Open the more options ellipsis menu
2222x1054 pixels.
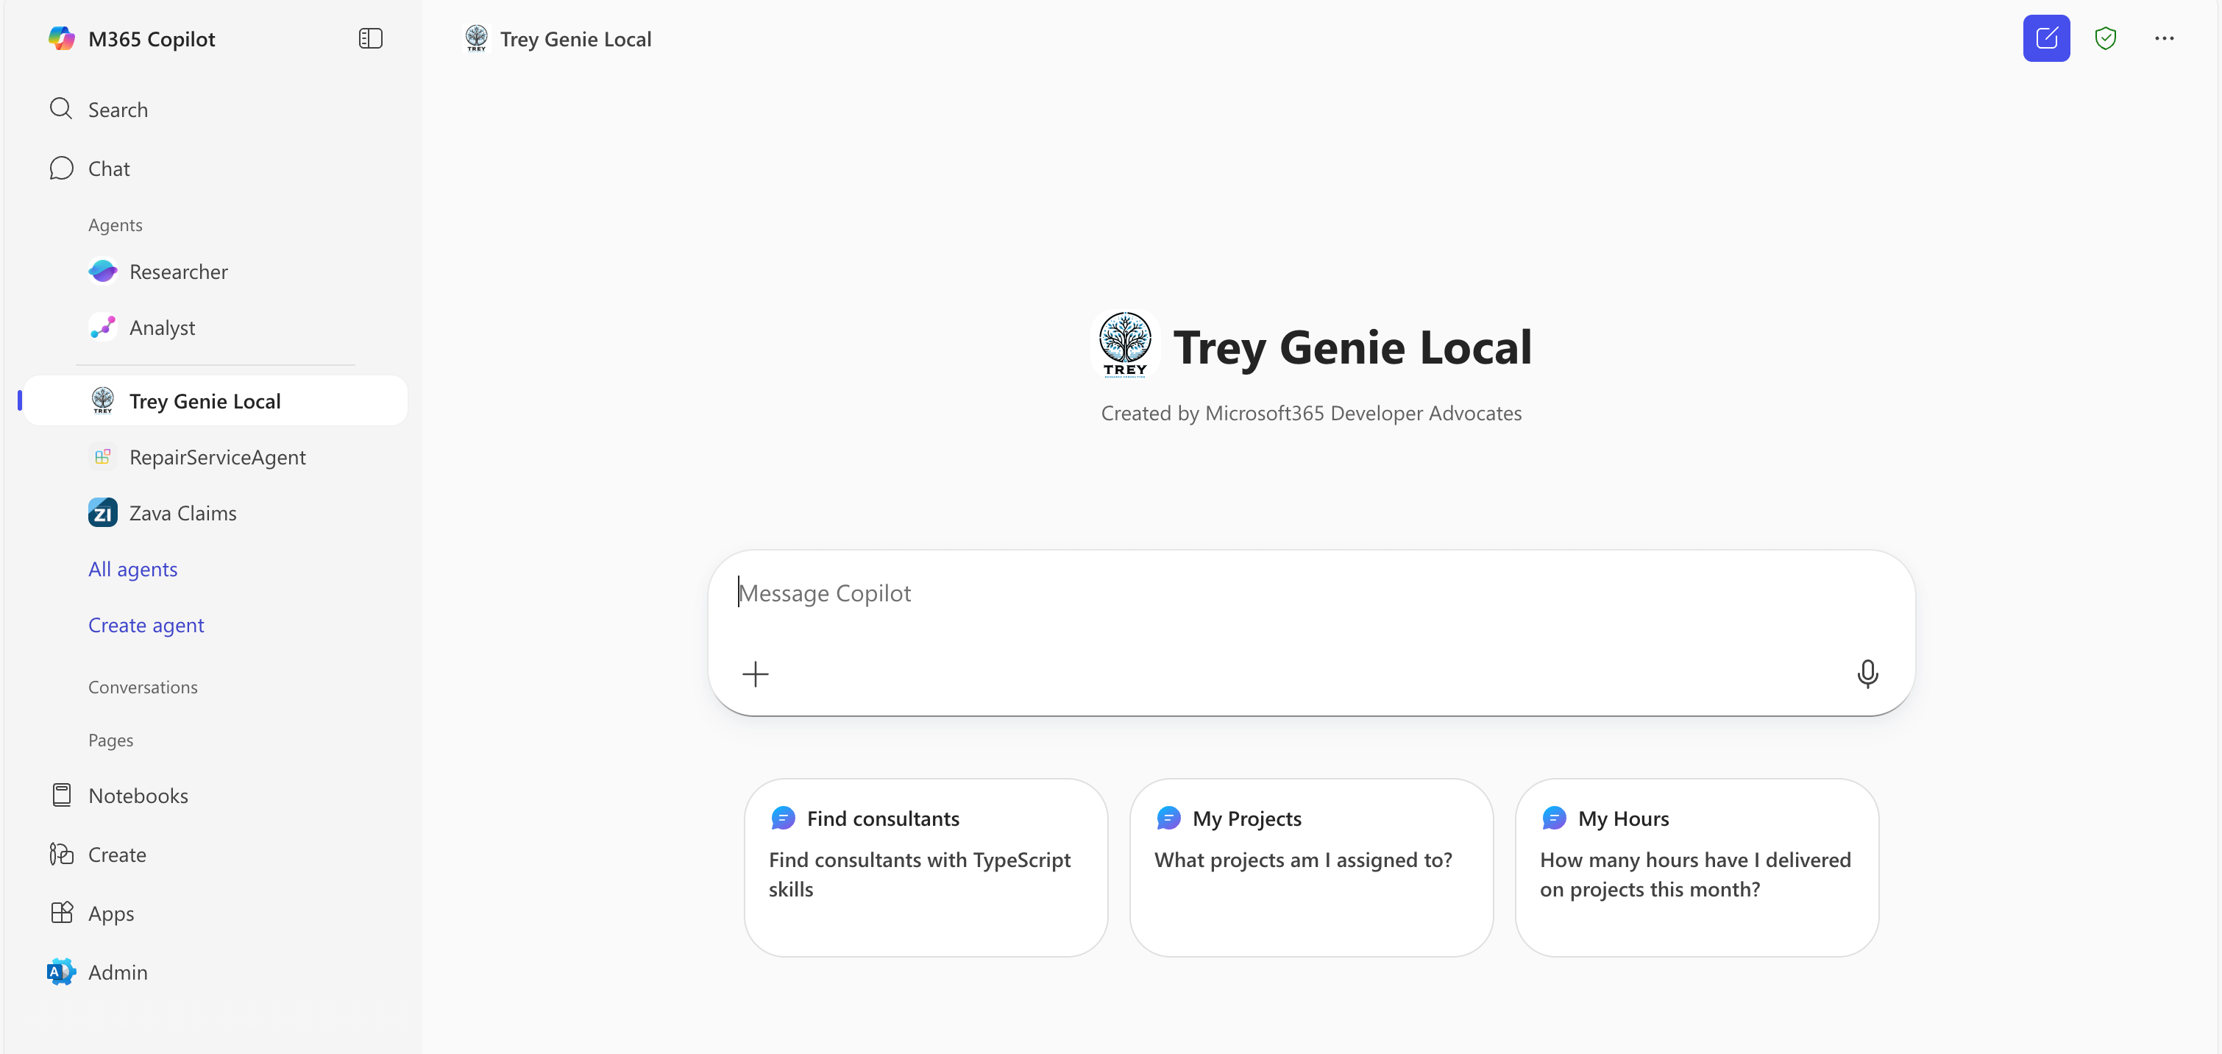(2166, 38)
